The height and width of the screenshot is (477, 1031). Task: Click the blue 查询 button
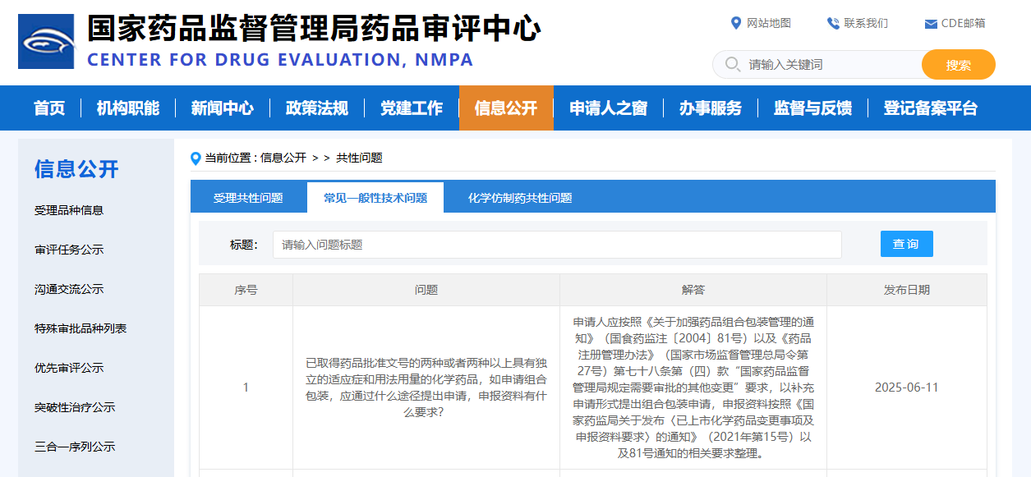coord(906,244)
